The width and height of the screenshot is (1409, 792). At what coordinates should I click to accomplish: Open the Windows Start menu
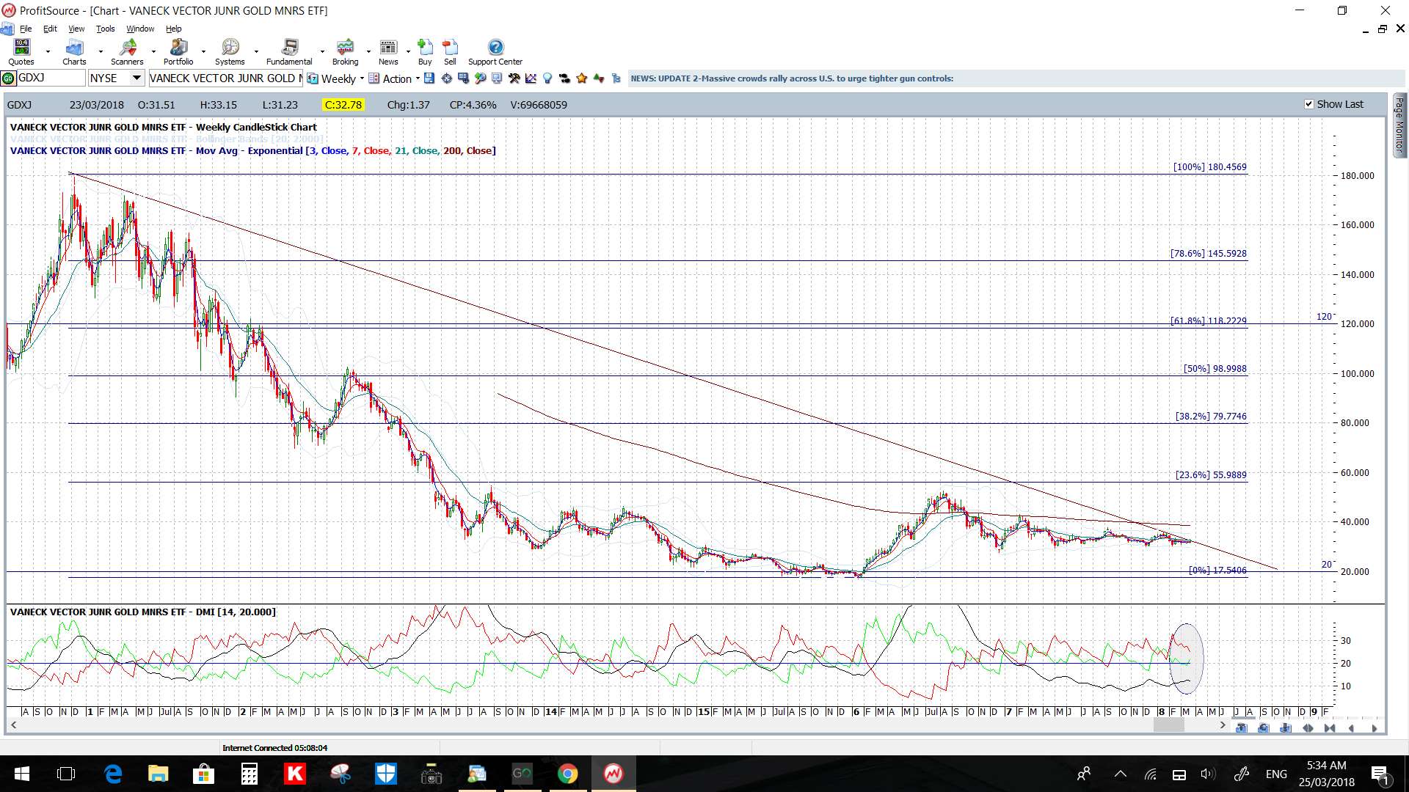click(21, 774)
